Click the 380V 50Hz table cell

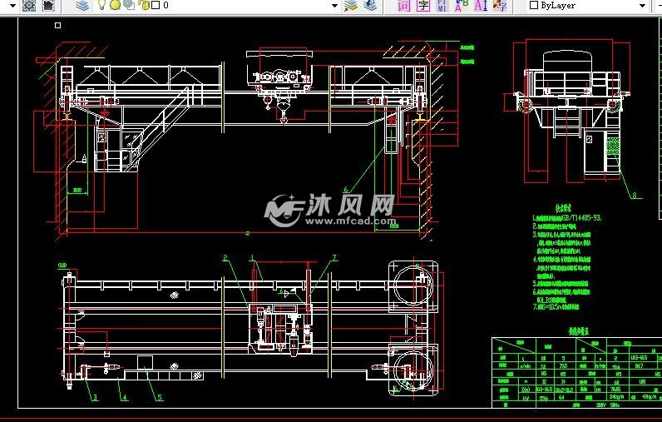click(608, 405)
